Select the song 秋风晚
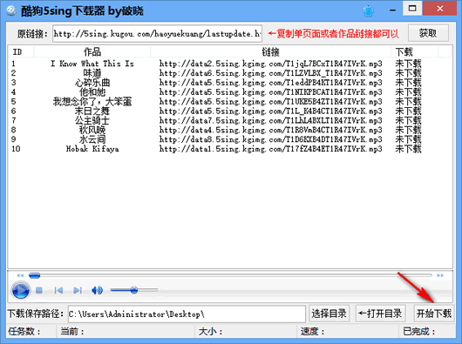Viewport: 462px width, 344px height. pos(92,130)
